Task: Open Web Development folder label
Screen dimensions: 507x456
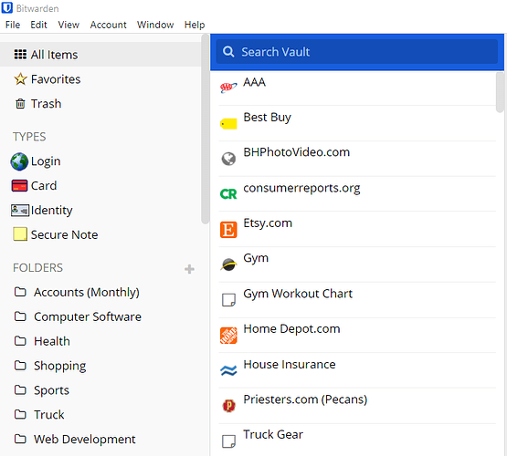Action: tap(85, 440)
